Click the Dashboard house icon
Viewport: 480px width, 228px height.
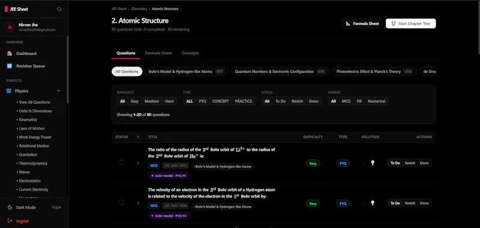point(10,53)
